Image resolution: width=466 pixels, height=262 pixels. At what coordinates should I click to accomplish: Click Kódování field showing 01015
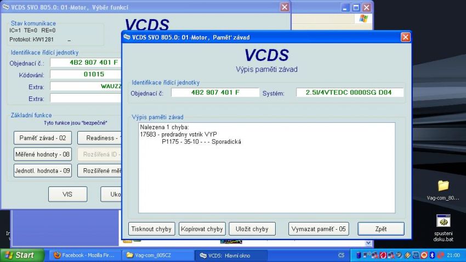tap(86, 74)
